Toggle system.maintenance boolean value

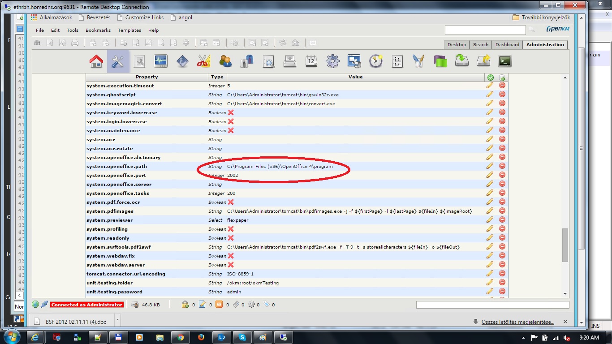(x=231, y=130)
